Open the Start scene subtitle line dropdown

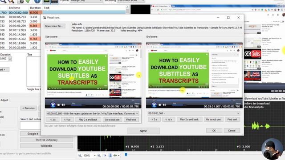(93, 113)
